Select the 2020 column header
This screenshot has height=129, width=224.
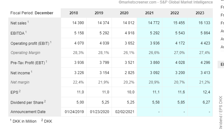[x=124, y=13]
